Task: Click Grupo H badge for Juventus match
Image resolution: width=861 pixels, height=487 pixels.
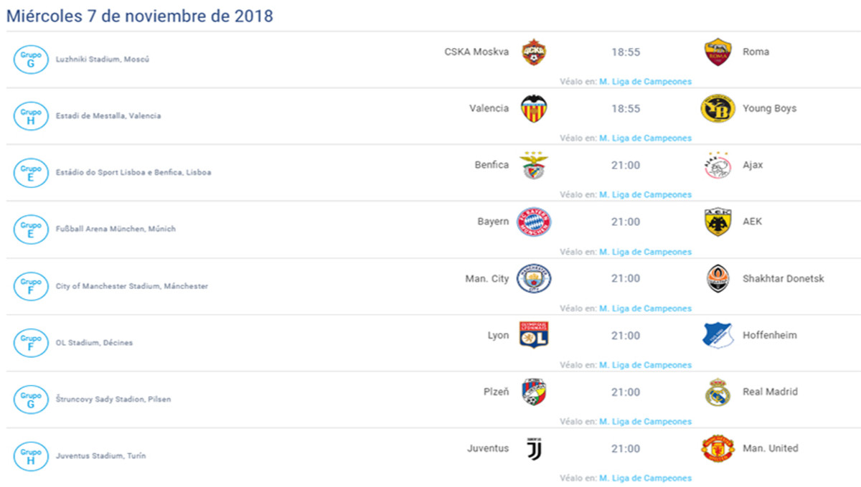Action: pyautogui.click(x=31, y=455)
